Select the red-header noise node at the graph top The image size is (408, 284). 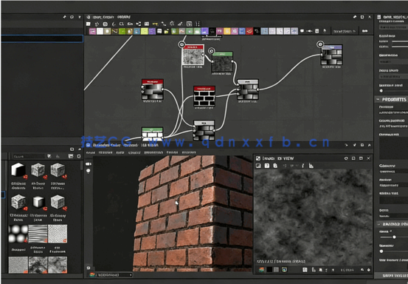click(193, 55)
